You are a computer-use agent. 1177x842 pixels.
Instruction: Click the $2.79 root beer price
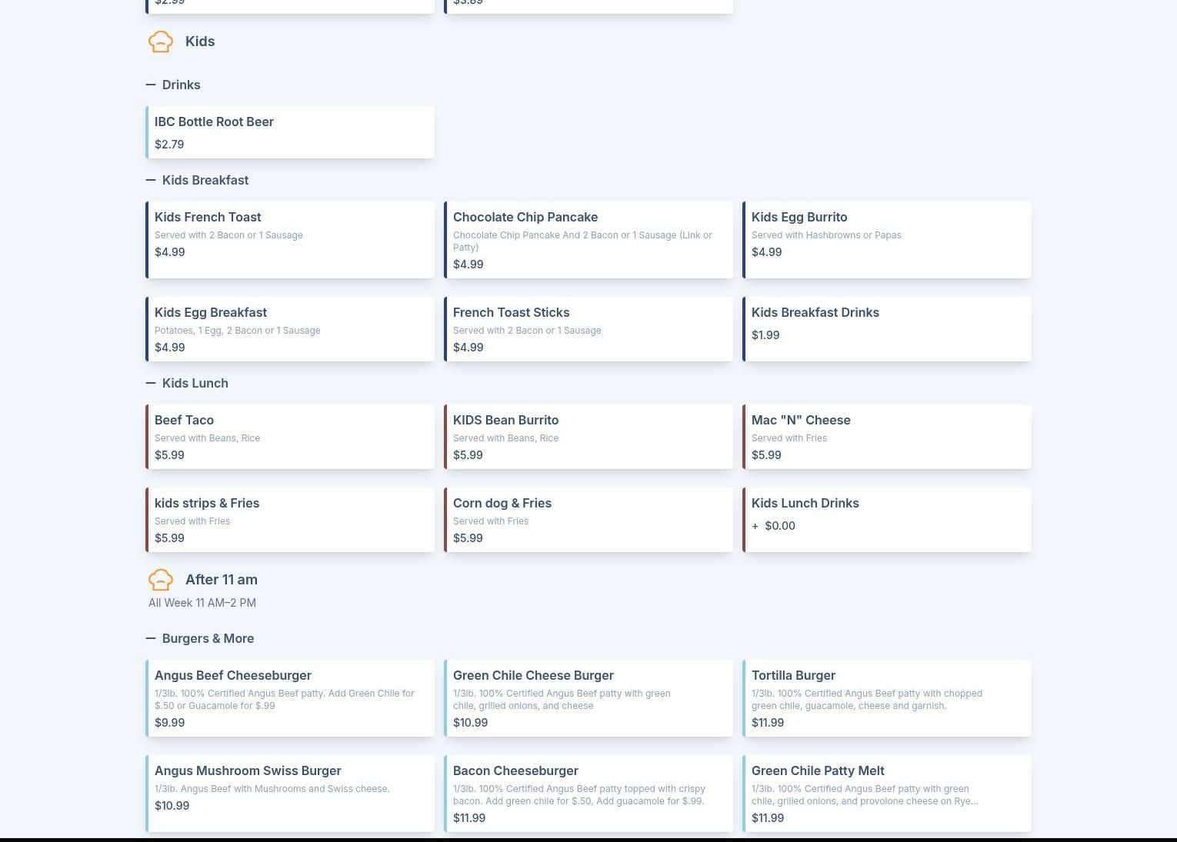tap(169, 145)
